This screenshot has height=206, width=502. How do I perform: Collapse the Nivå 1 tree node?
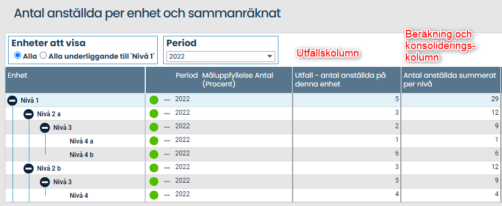[x=12, y=101]
